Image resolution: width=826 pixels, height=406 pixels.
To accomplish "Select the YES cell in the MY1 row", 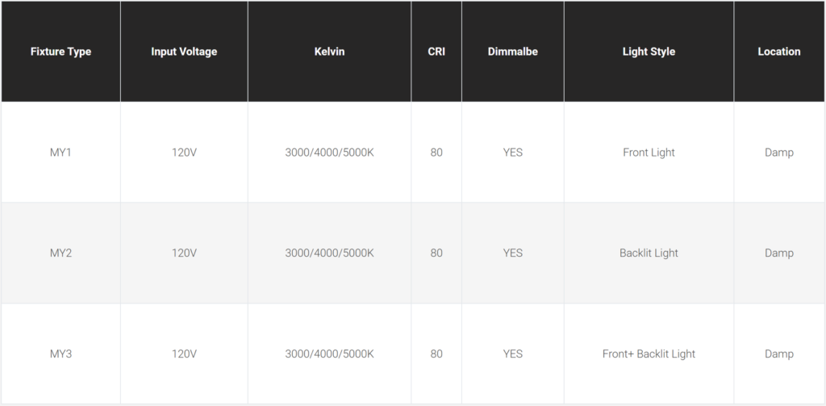I will coord(512,152).
